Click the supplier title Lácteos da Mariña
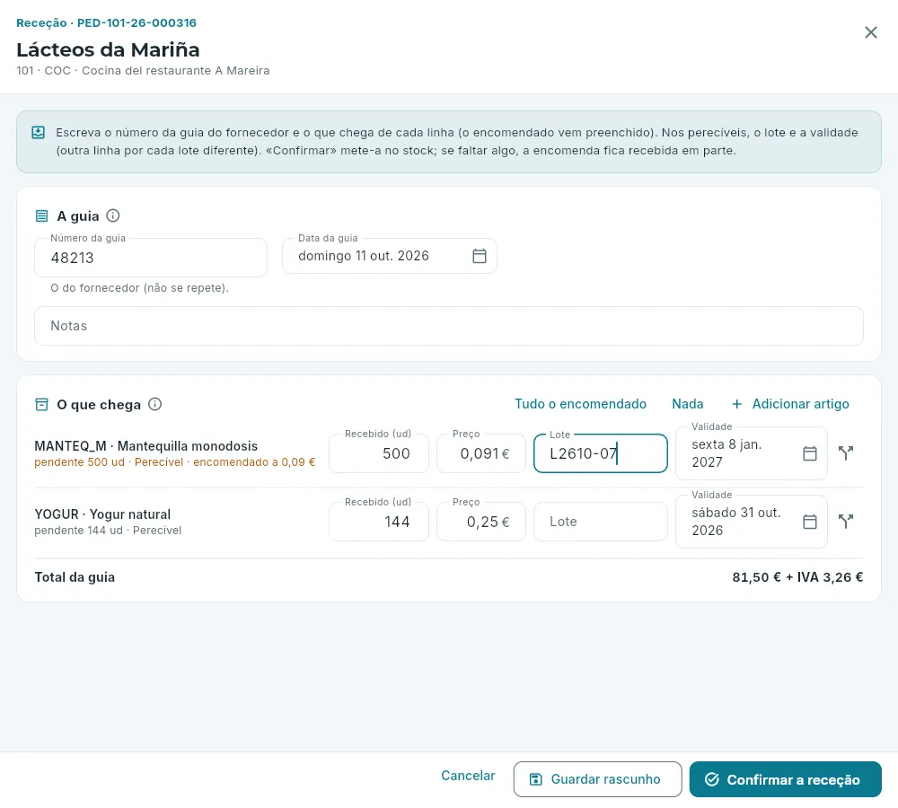Screen dimensions: 898x808 [x=108, y=49]
